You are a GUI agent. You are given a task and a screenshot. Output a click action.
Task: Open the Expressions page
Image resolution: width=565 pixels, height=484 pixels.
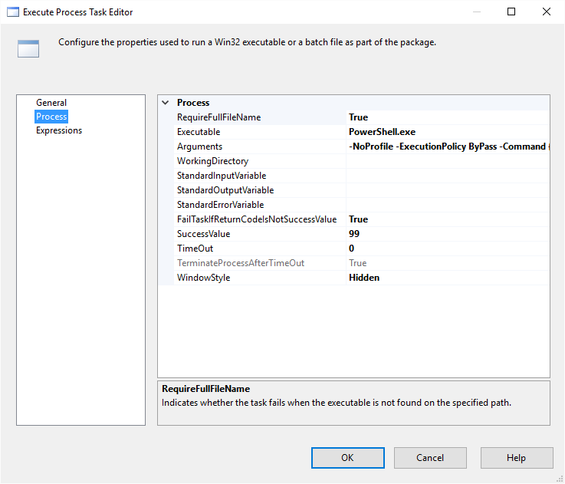tap(59, 130)
